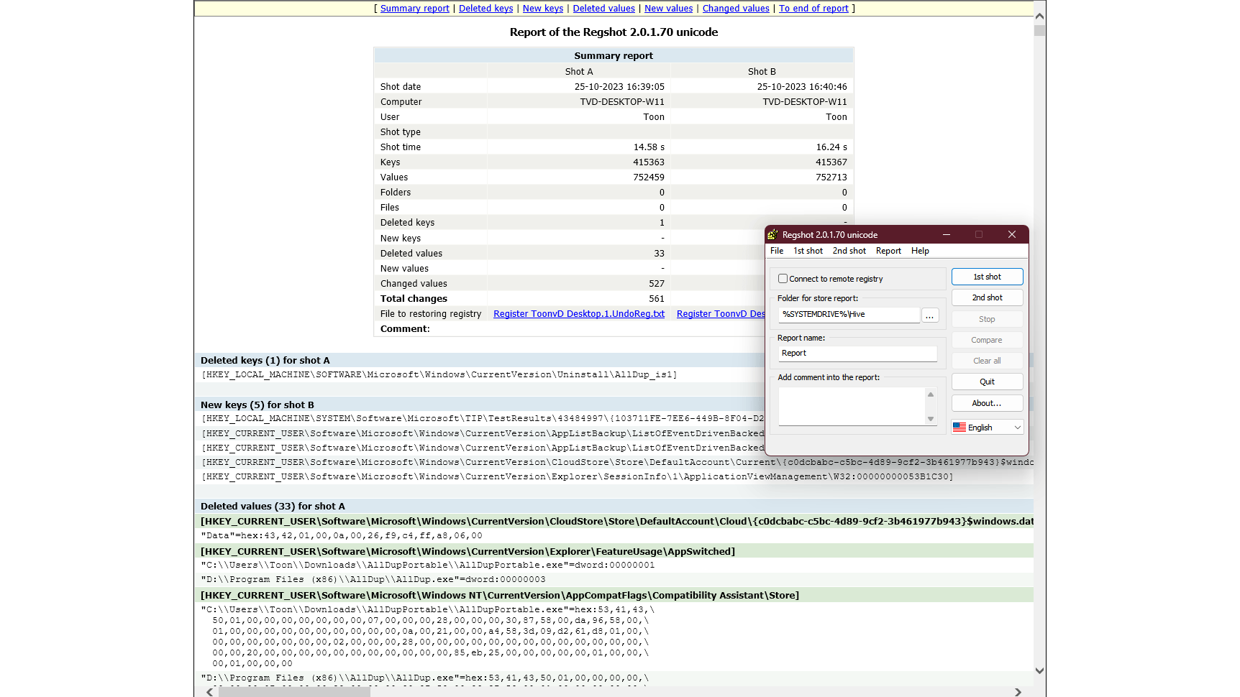Click the 'Report of the Regshot' title

point(614,32)
